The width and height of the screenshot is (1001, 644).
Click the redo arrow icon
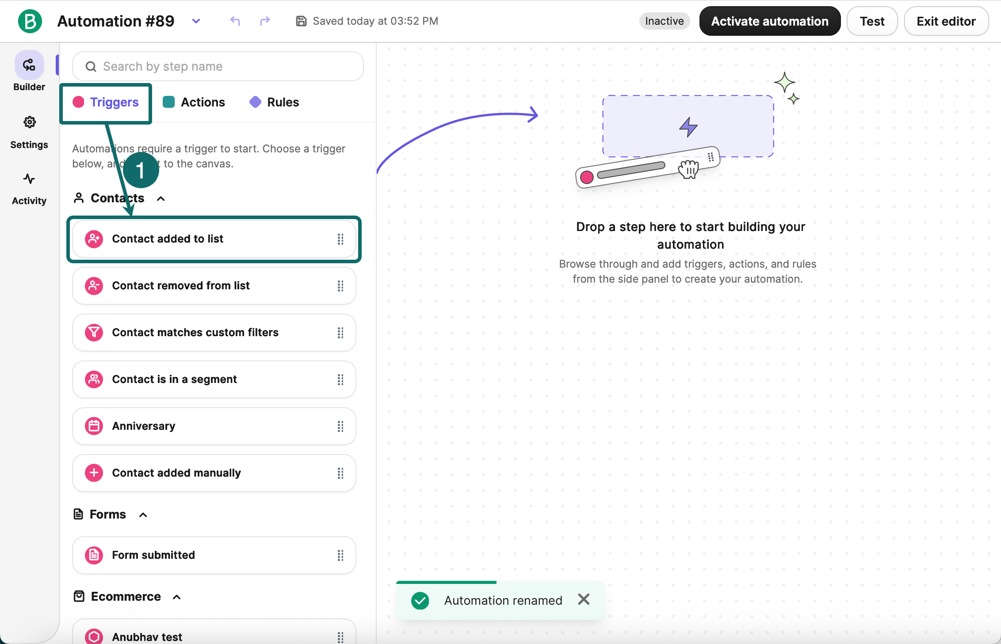(265, 21)
